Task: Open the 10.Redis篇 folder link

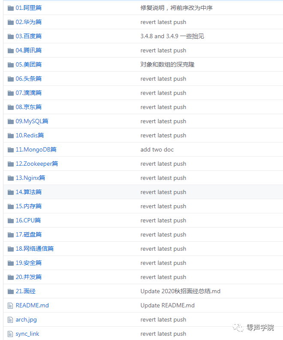Action: [x=30, y=135]
